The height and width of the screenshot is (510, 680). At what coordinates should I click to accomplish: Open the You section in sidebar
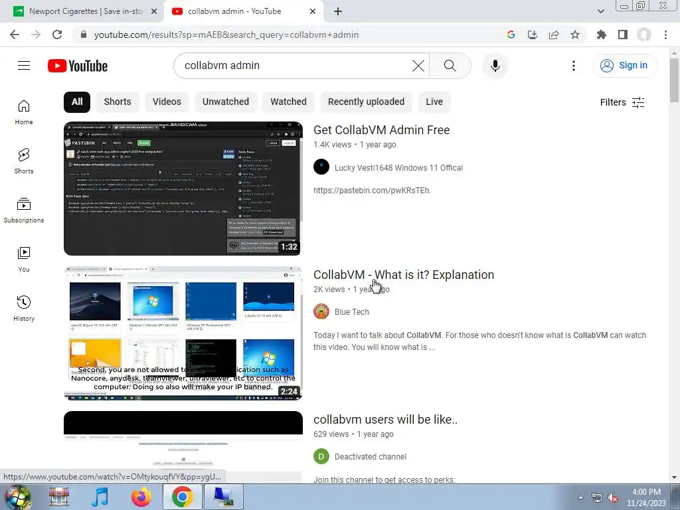[24, 260]
